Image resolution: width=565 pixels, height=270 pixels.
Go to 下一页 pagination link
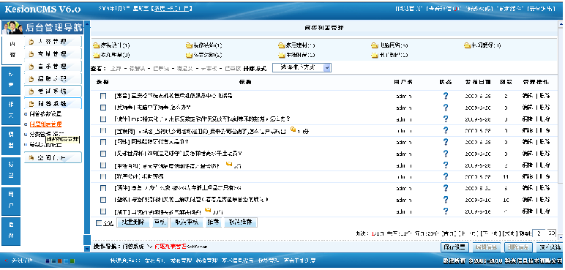pyautogui.click(x=490, y=233)
